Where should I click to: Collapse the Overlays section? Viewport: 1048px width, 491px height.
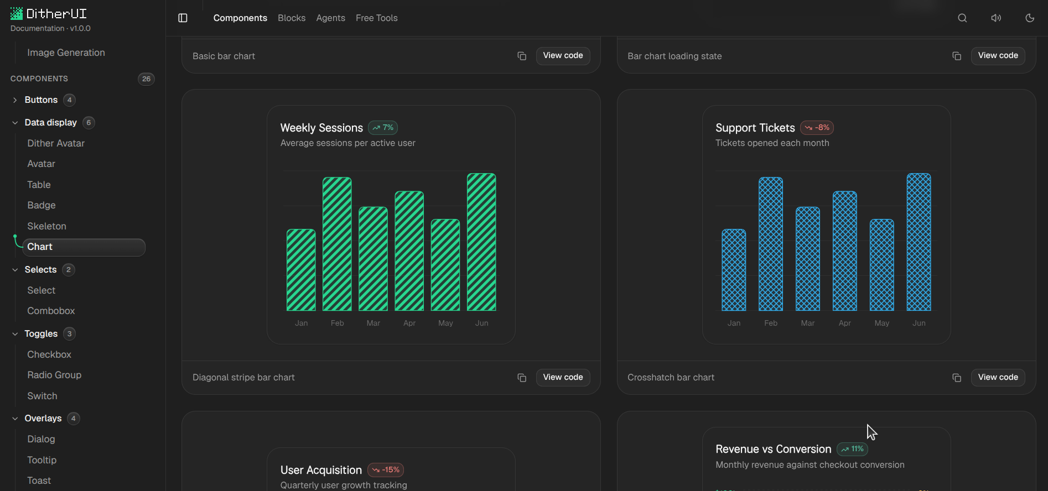(x=15, y=419)
